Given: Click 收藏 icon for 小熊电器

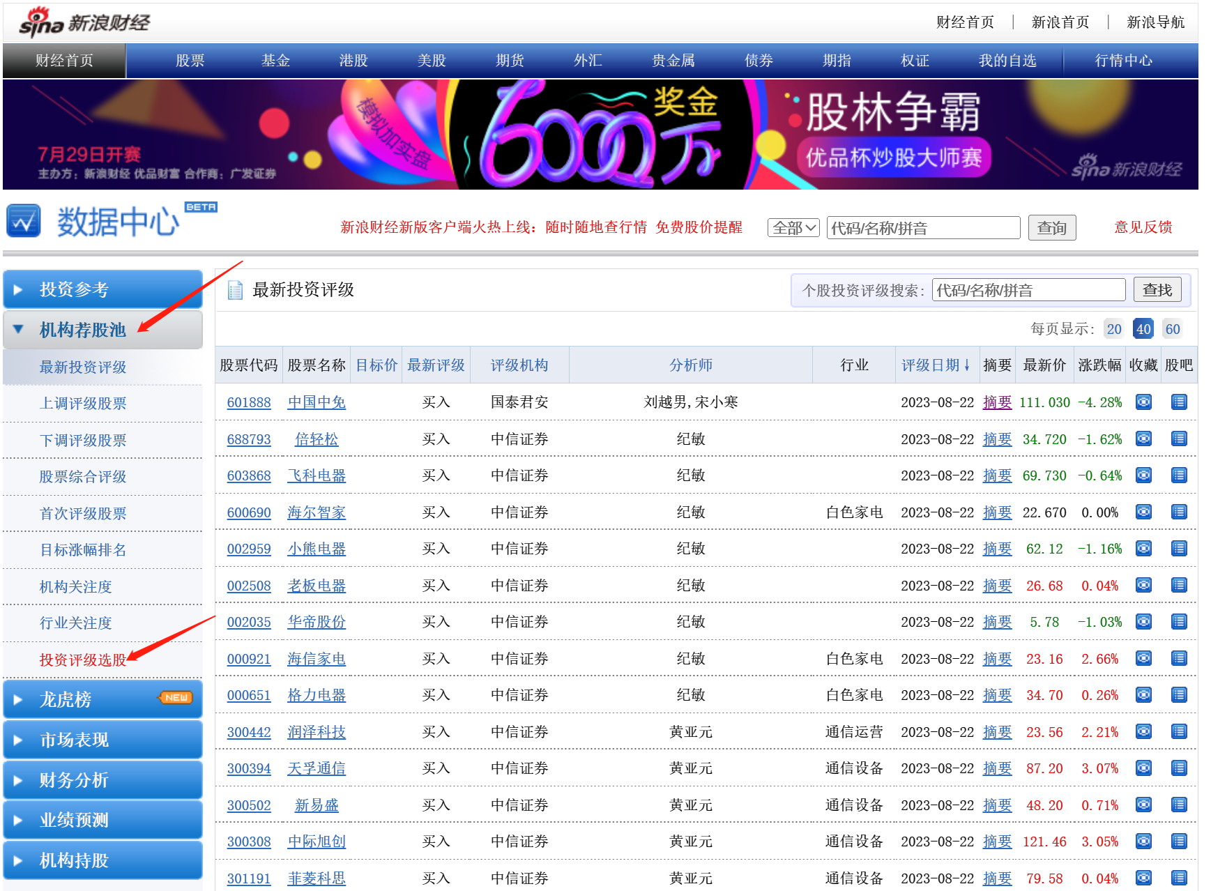Looking at the screenshot, I should point(1143,549).
